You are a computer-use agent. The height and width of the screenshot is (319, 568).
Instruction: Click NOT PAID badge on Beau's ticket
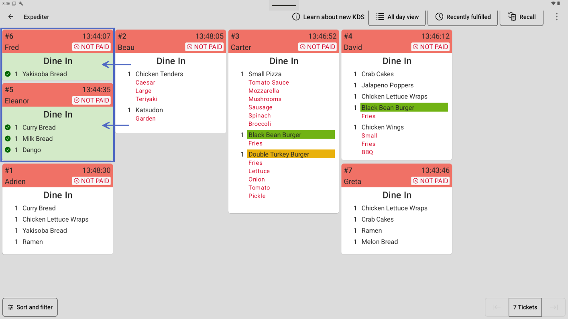coord(205,47)
